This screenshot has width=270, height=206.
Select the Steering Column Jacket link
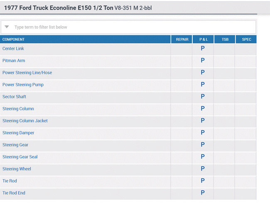[x=25, y=121]
